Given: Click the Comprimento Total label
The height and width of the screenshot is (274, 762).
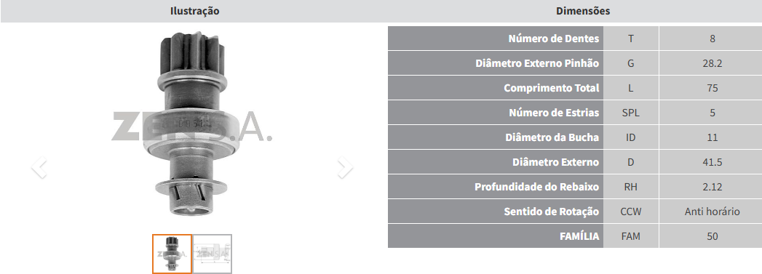Looking at the screenshot, I should point(552,88).
